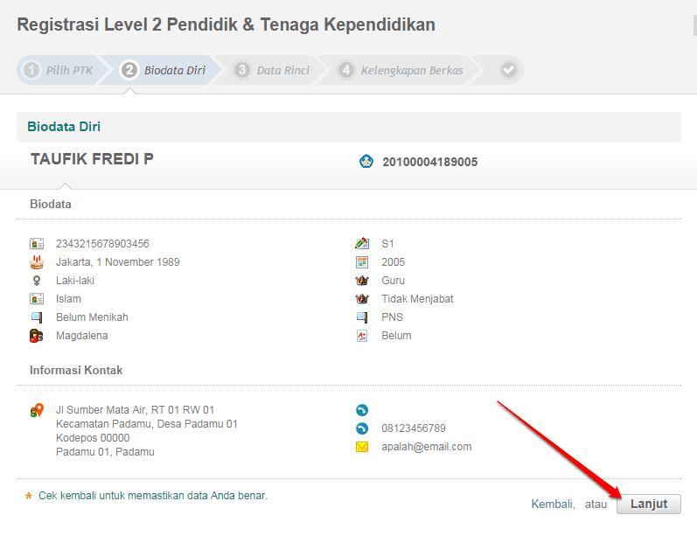Click the Informasi Kontak heading
Screen dimensions: 697x536
[x=76, y=370]
